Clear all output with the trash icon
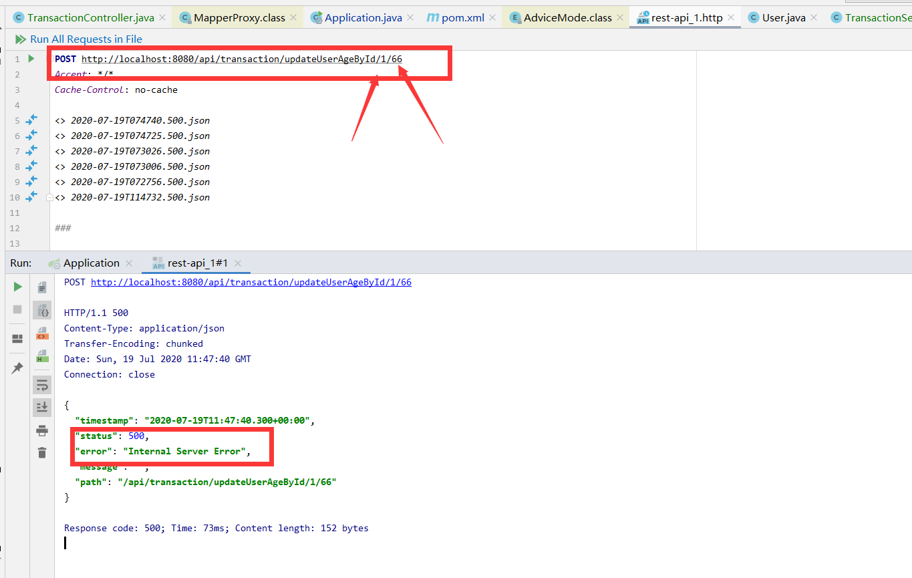This screenshot has width=912, height=578. click(x=42, y=452)
